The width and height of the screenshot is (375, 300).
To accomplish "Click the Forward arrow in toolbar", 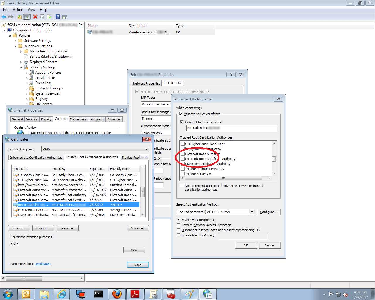I will [11, 17].
